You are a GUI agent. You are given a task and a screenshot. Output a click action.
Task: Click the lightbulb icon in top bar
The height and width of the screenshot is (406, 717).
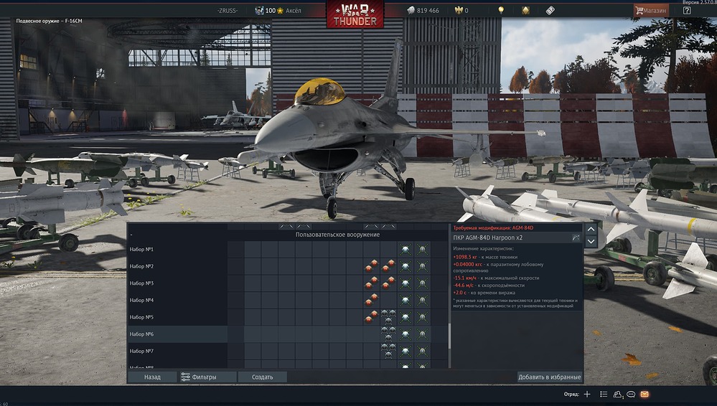click(x=501, y=10)
